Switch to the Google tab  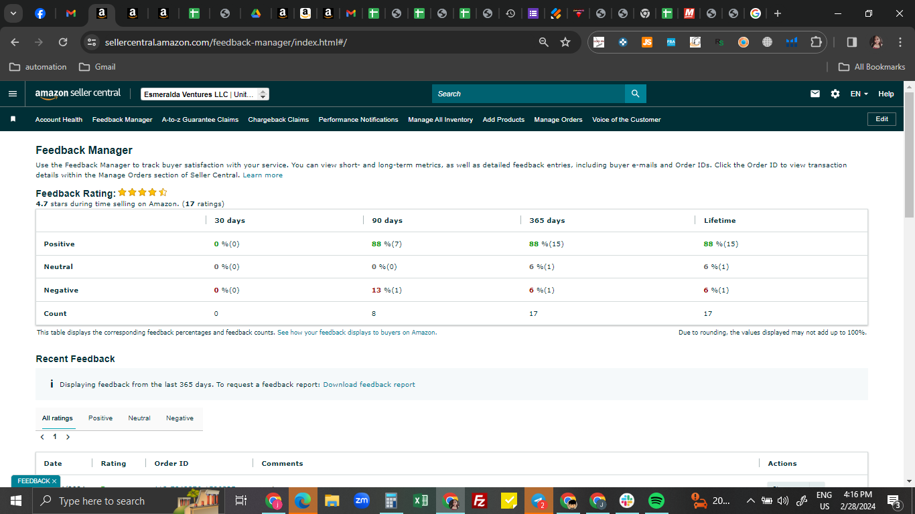(756, 13)
